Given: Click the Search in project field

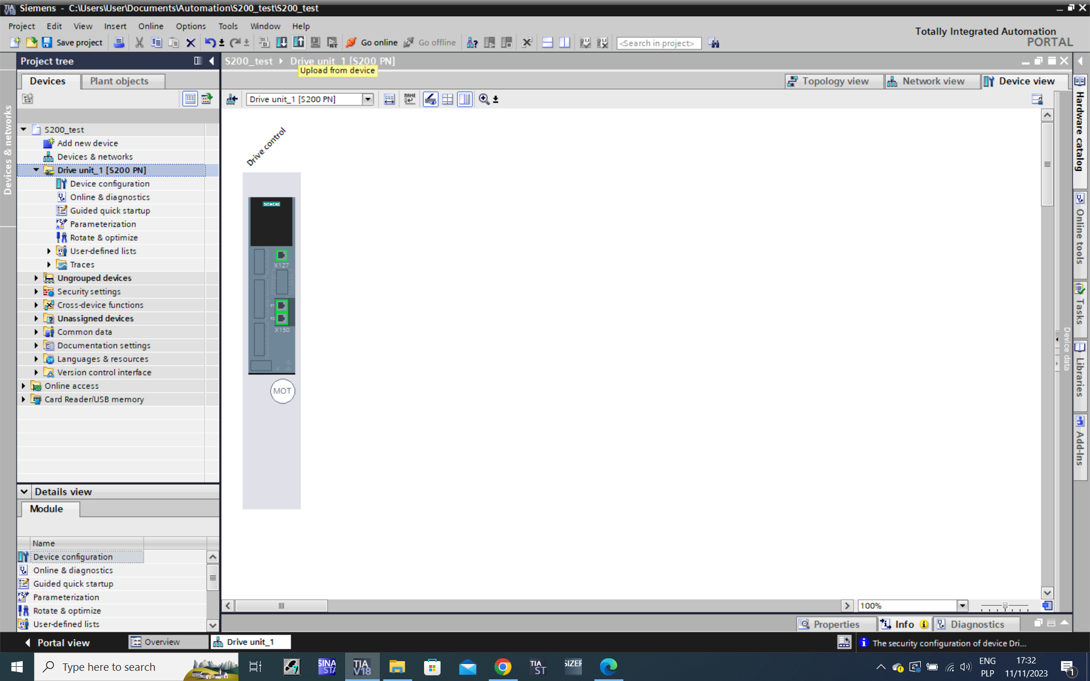Looking at the screenshot, I should point(658,43).
